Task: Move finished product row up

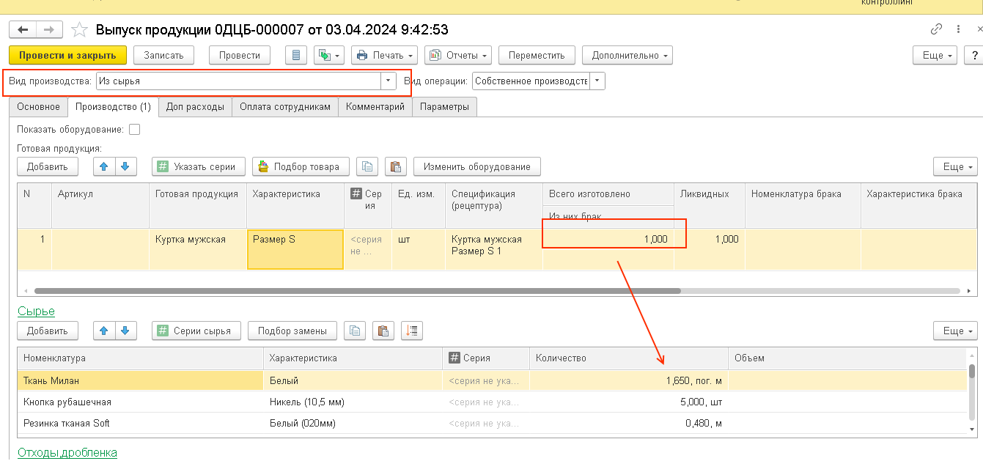Action: [x=104, y=166]
